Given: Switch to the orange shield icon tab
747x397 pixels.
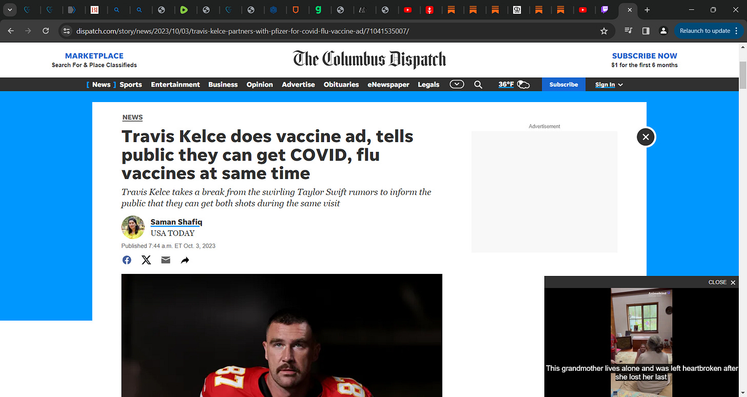Looking at the screenshot, I should [296, 10].
